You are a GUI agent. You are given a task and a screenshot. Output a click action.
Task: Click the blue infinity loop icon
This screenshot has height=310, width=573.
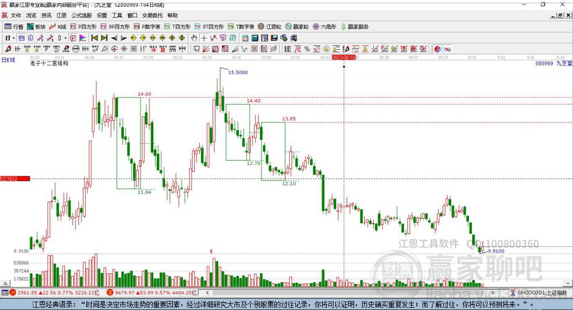(447, 49)
